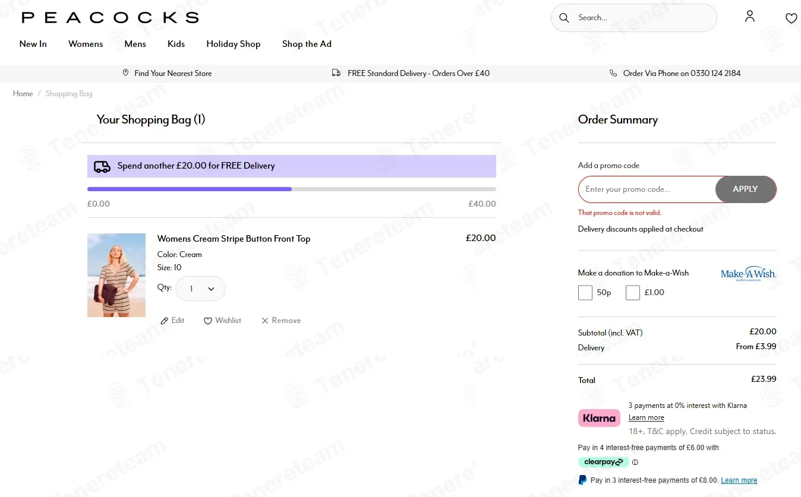The height and width of the screenshot is (497, 801).
Task: Open the Womens menu
Action: click(x=86, y=44)
